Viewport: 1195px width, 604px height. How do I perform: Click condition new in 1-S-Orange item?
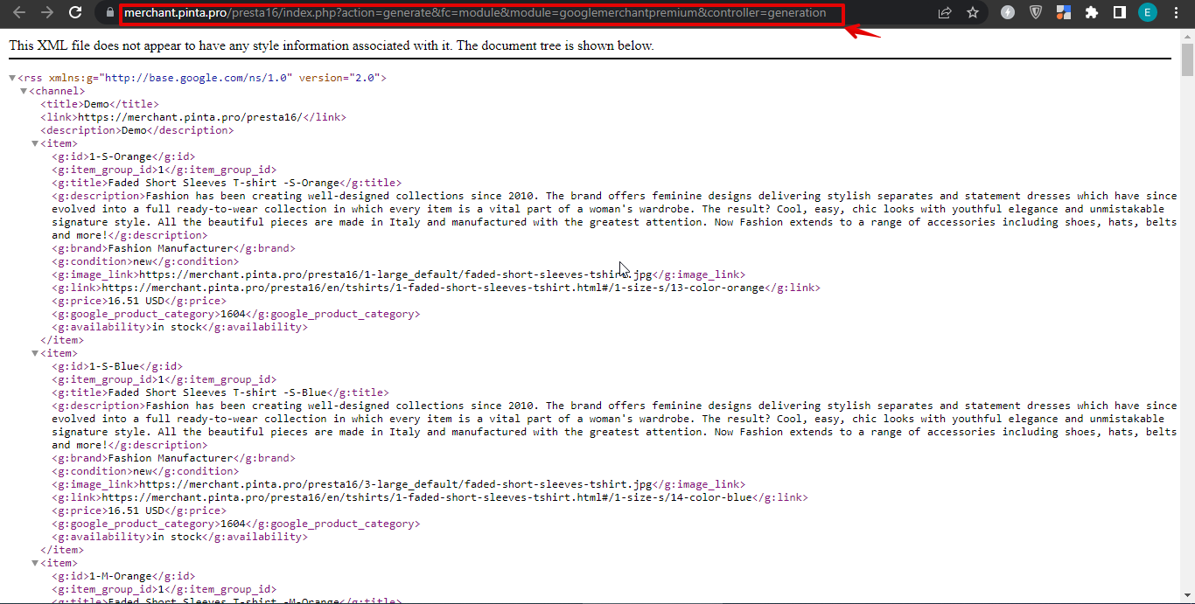tap(145, 261)
